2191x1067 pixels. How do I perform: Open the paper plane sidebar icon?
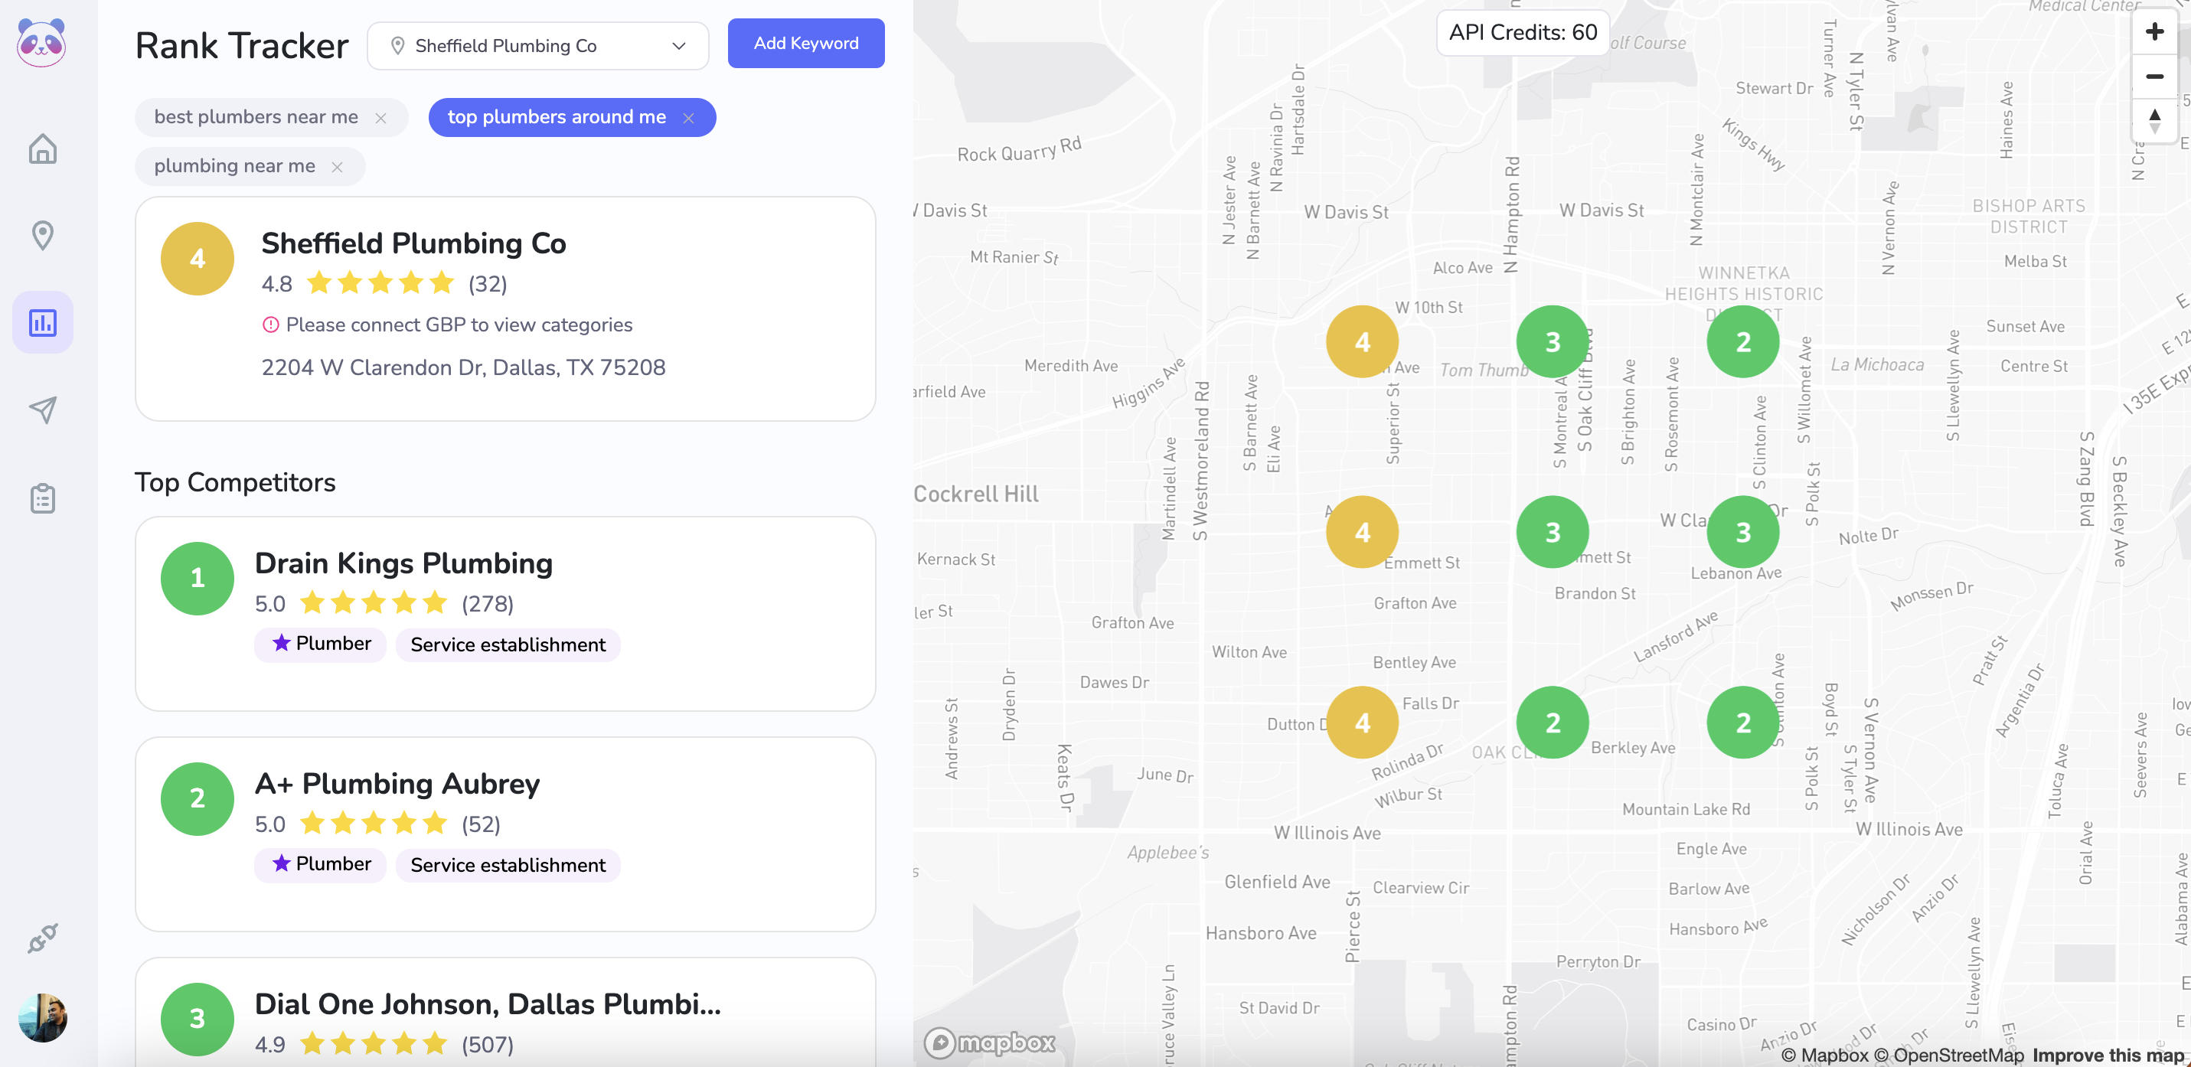coord(43,410)
